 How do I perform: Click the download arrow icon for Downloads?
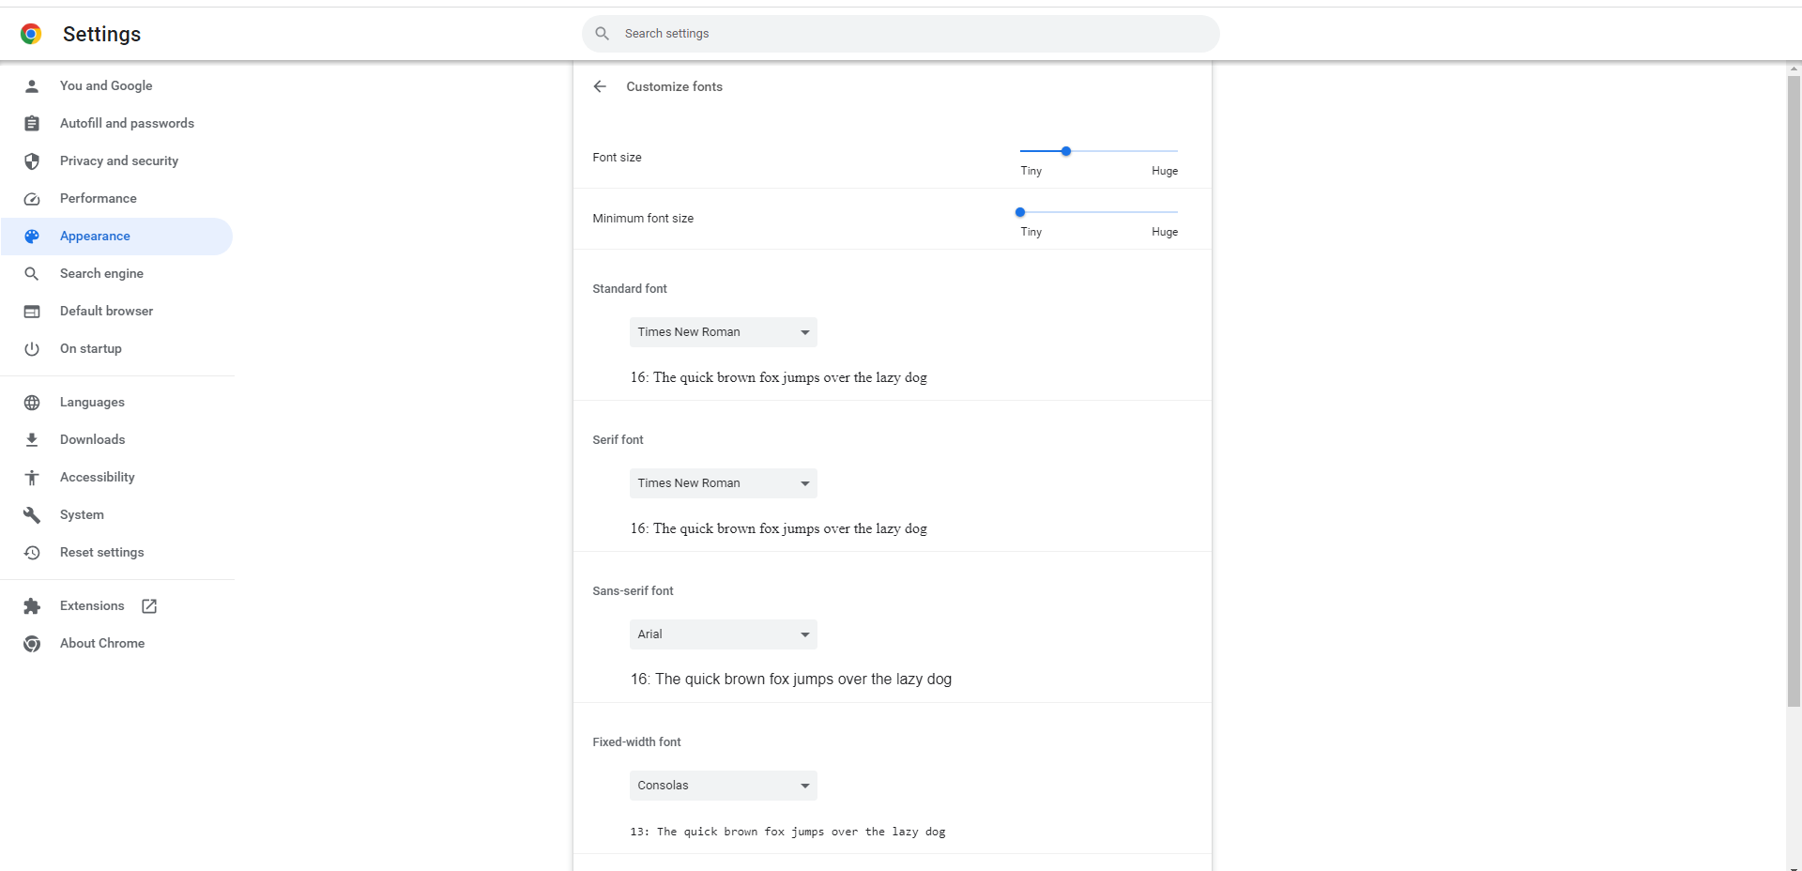tap(32, 439)
